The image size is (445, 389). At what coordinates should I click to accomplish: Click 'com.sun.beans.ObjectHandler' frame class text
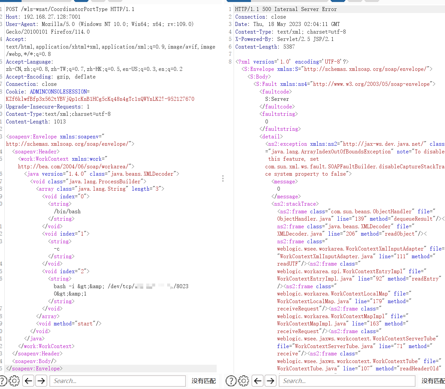[371, 212]
